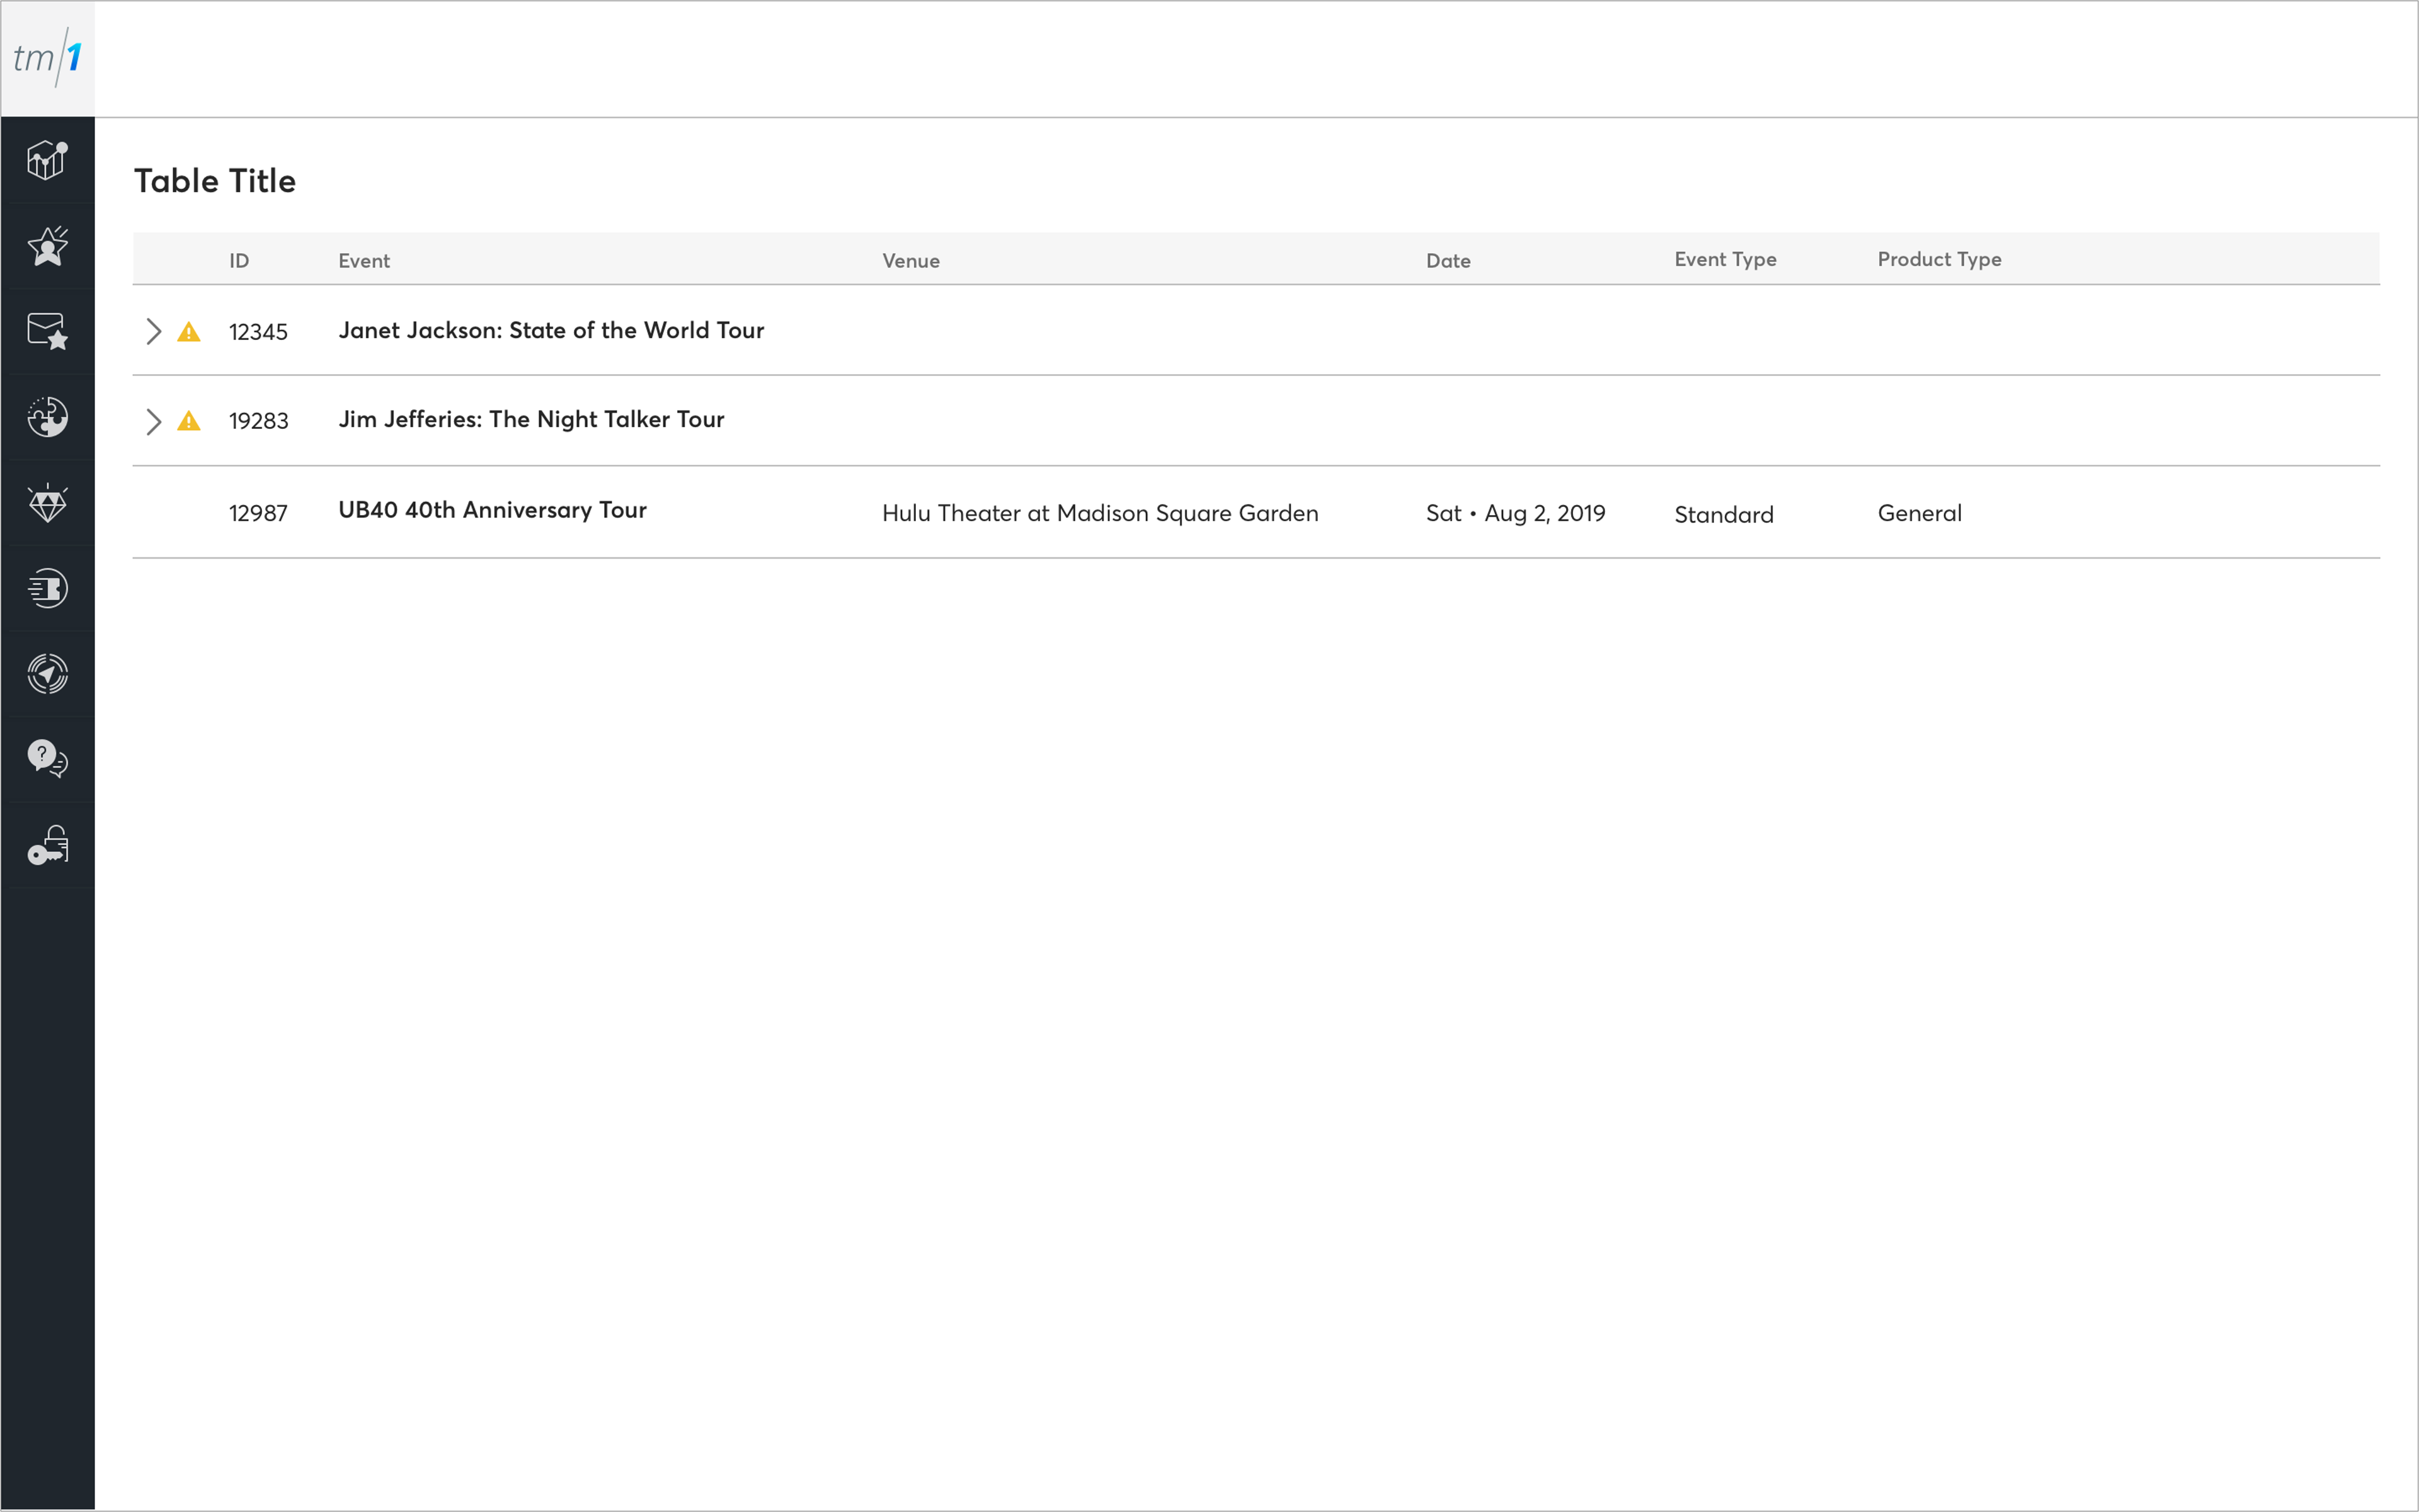Click the tm1 logo
This screenshot has height=1512, width=2419.
pos(47,58)
